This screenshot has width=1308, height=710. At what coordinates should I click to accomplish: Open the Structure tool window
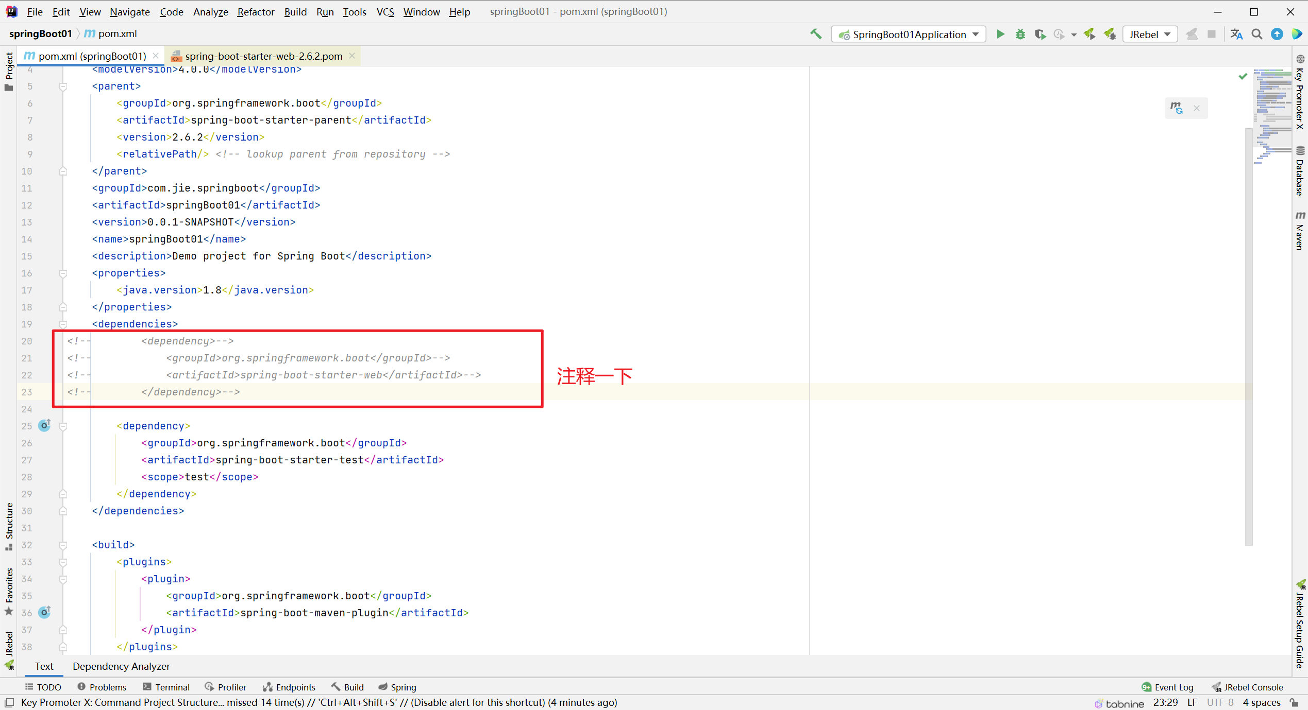pyautogui.click(x=9, y=526)
